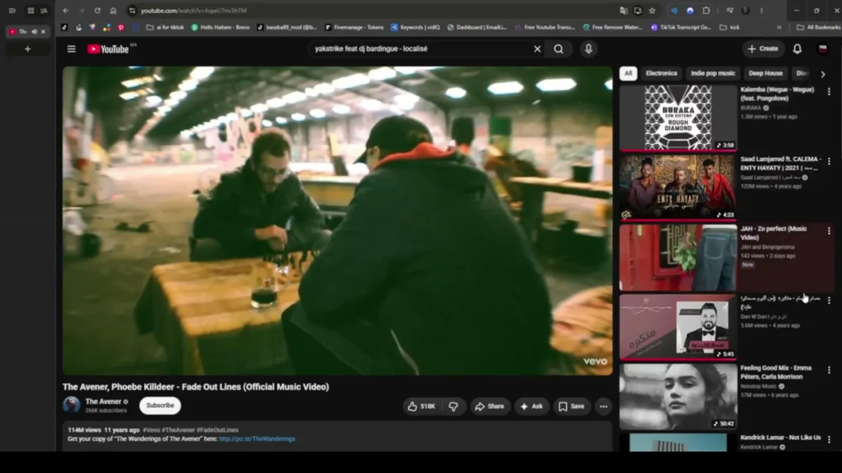Save the video to a playlist
The width and height of the screenshot is (842, 473).
click(571, 406)
